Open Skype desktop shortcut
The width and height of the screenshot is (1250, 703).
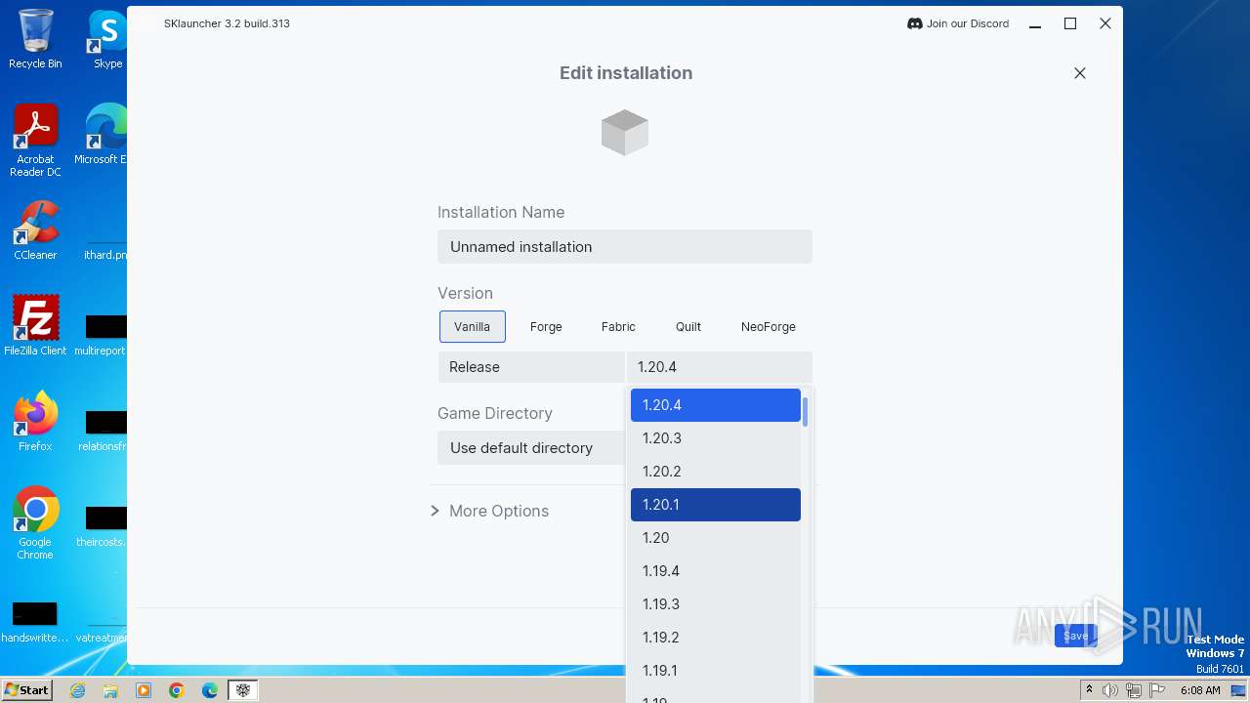point(107,39)
